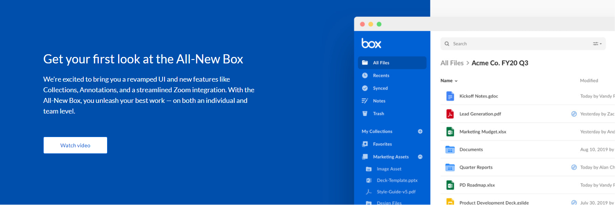Click the Marketing Mudget.xlsx Excel icon
The image size is (616, 205).
click(x=450, y=132)
